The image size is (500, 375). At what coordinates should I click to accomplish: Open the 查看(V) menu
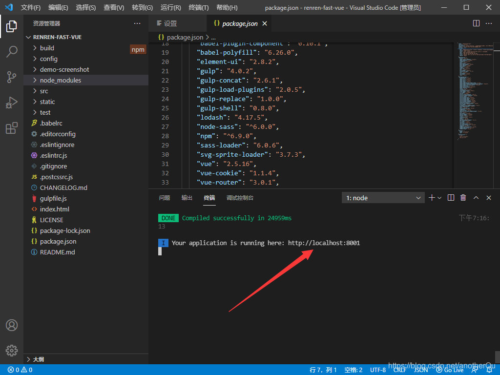[113, 7]
